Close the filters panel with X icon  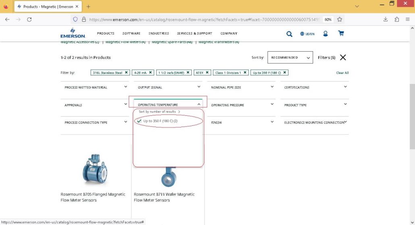343,58
